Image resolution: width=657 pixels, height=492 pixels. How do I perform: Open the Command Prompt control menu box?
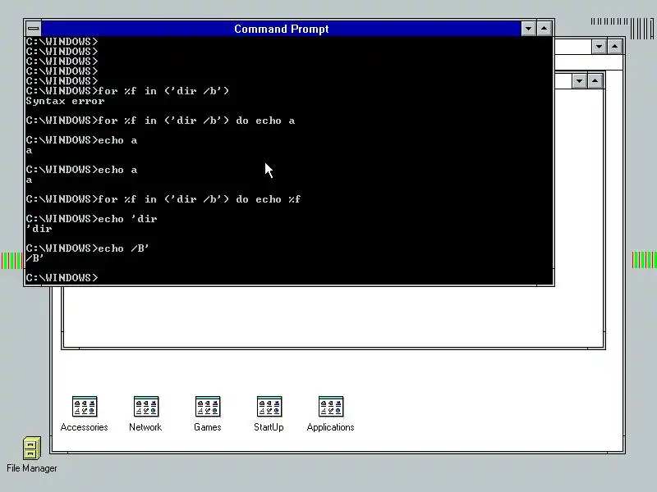34,29
